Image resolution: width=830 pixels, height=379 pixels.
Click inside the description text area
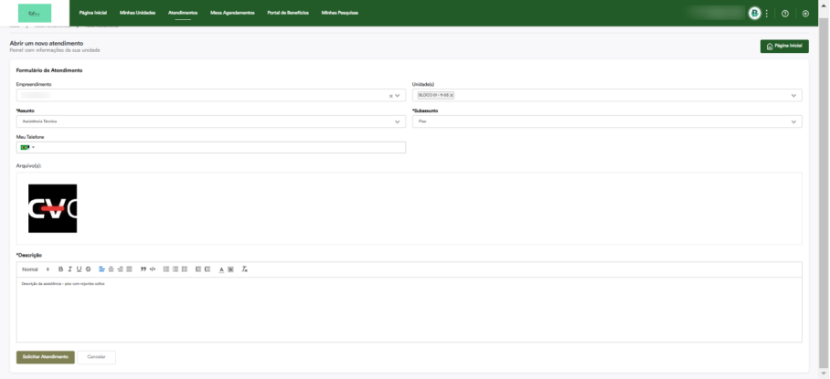[410, 310]
